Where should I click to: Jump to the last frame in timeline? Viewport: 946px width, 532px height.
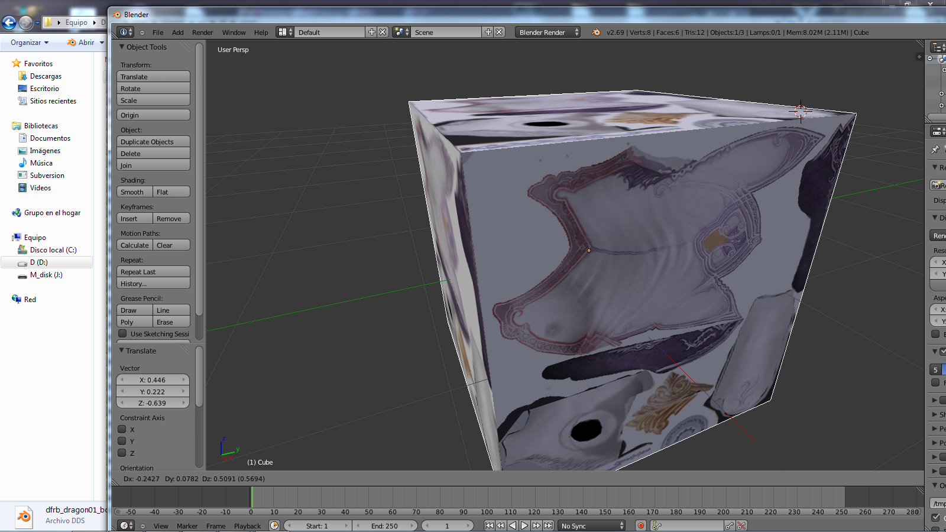549,525
